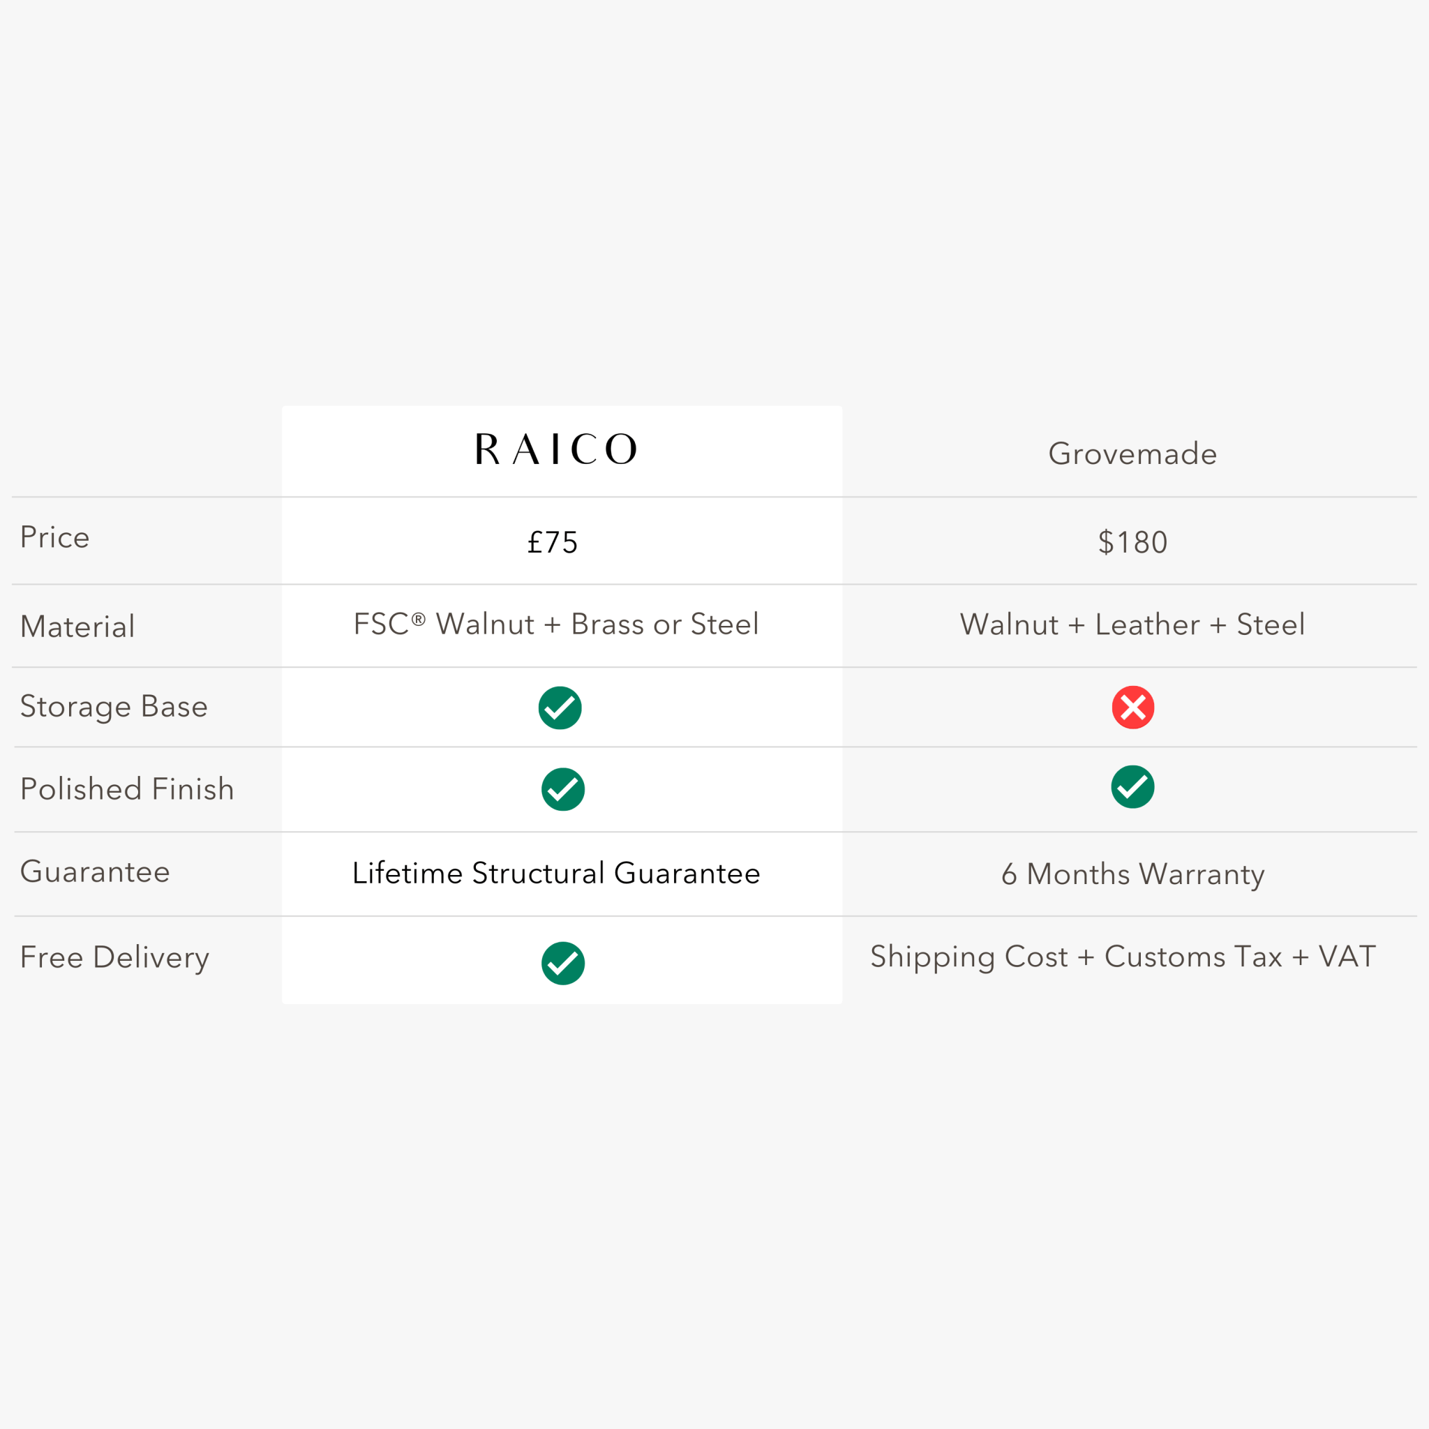This screenshot has width=1429, height=1429.
Task: Click Grovemade's red cross for Storage Base
Action: 1132,708
